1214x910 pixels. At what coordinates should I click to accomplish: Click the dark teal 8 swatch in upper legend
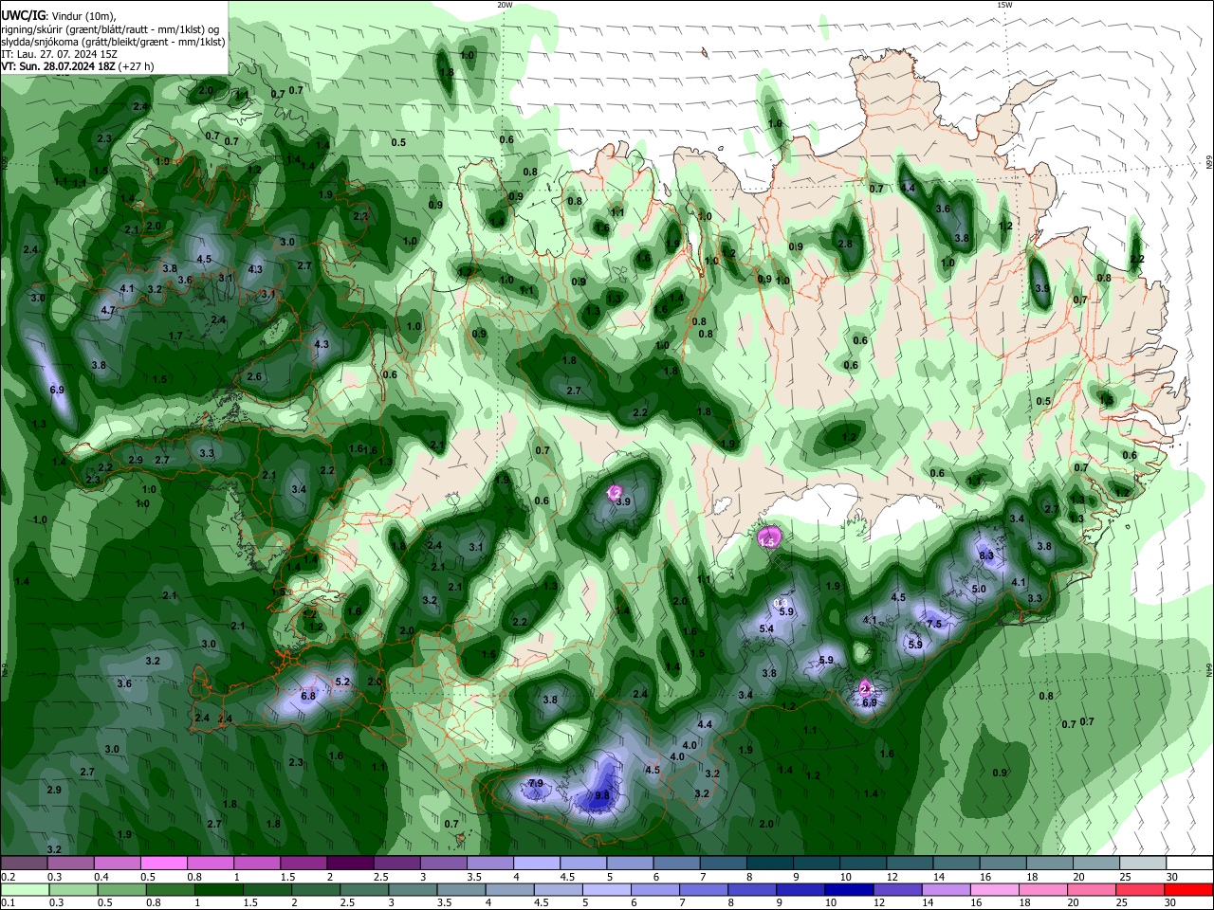(768, 864)
